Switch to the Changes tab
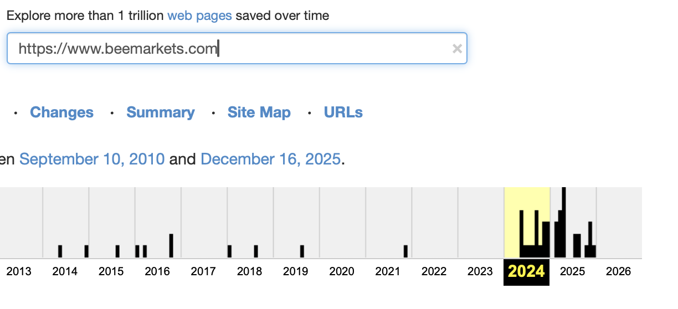Image resolution: width=678 pixels, height=309 pixels. click(x=61, y=112)
